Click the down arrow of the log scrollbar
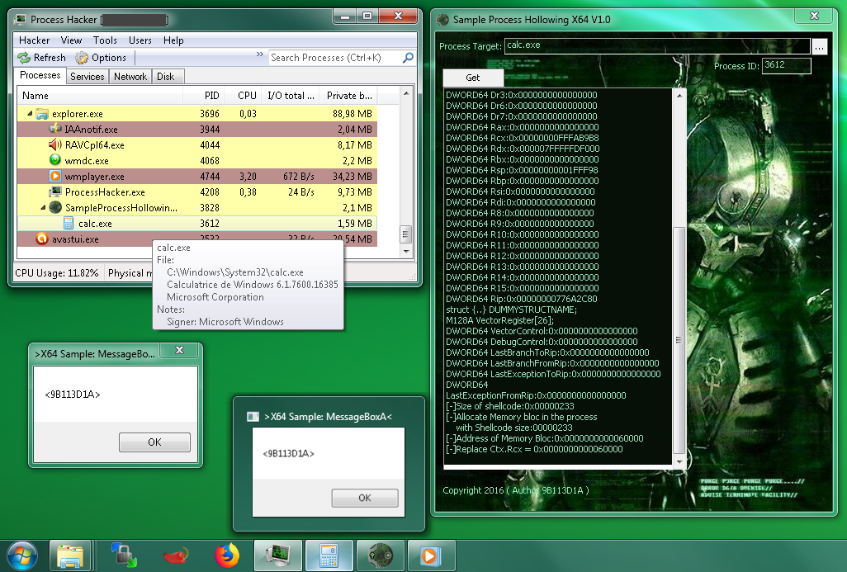 coord(679,462)
